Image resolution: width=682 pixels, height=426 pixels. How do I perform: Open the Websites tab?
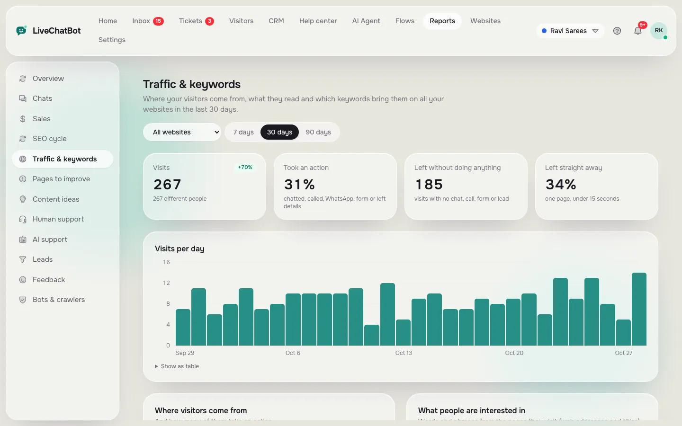point(485,21)
